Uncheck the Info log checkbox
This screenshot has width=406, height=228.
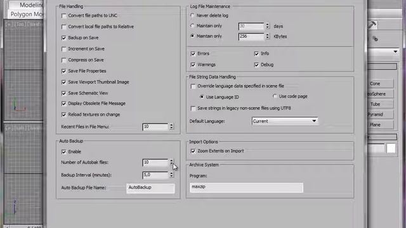point(256,54)
